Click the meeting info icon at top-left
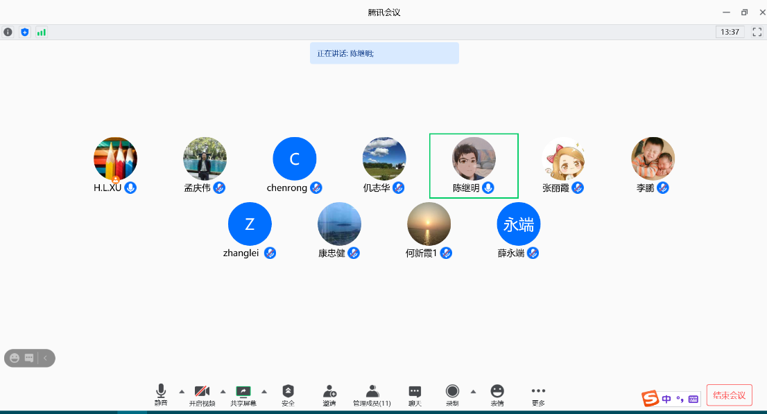This screenshot has width=767, height=414. [x=8, y=32]
